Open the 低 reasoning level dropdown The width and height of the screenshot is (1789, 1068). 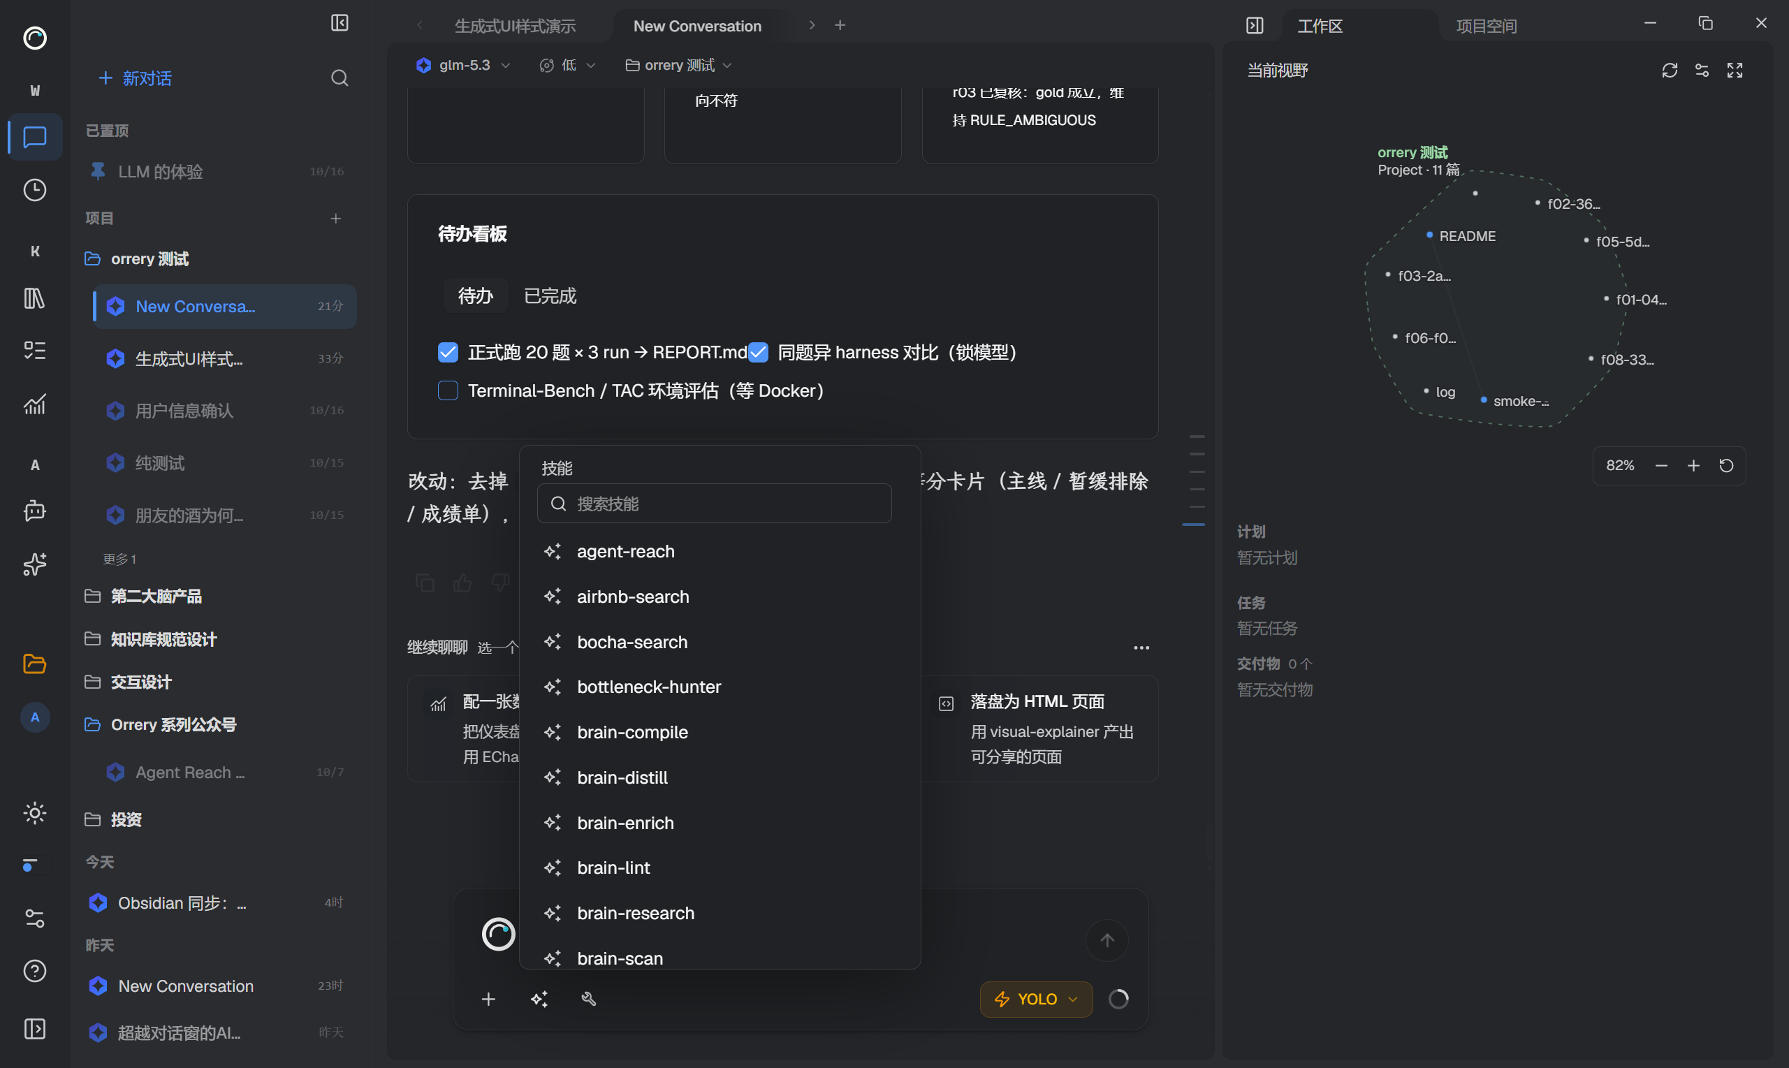tap(567, 66)
